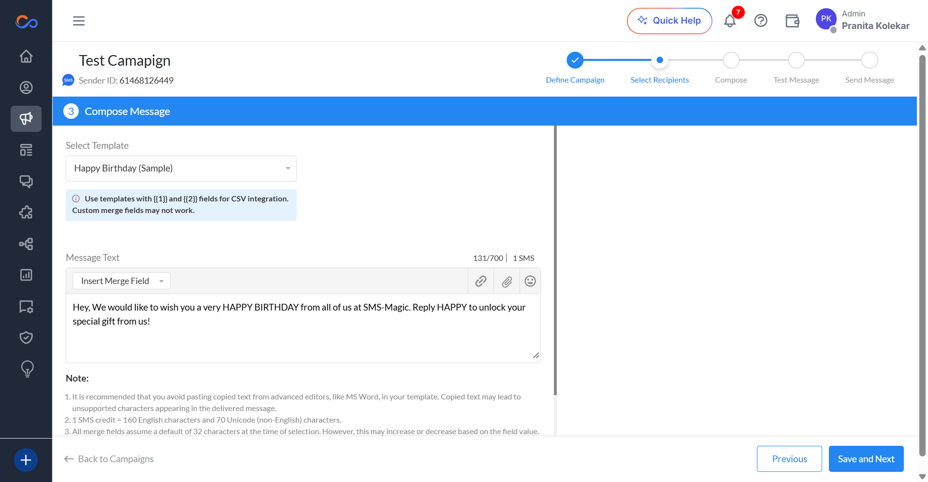
Task: Click the blue plus create button
Action: (x=26, y=460)
